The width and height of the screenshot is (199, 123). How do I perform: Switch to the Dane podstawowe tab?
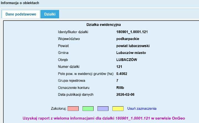tap(21, 14)
